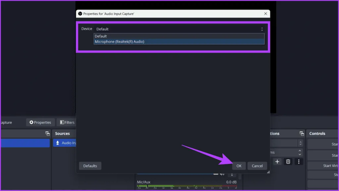Adjust the transition duration spinner arrows
339x191 pixels.
point(300,152)
